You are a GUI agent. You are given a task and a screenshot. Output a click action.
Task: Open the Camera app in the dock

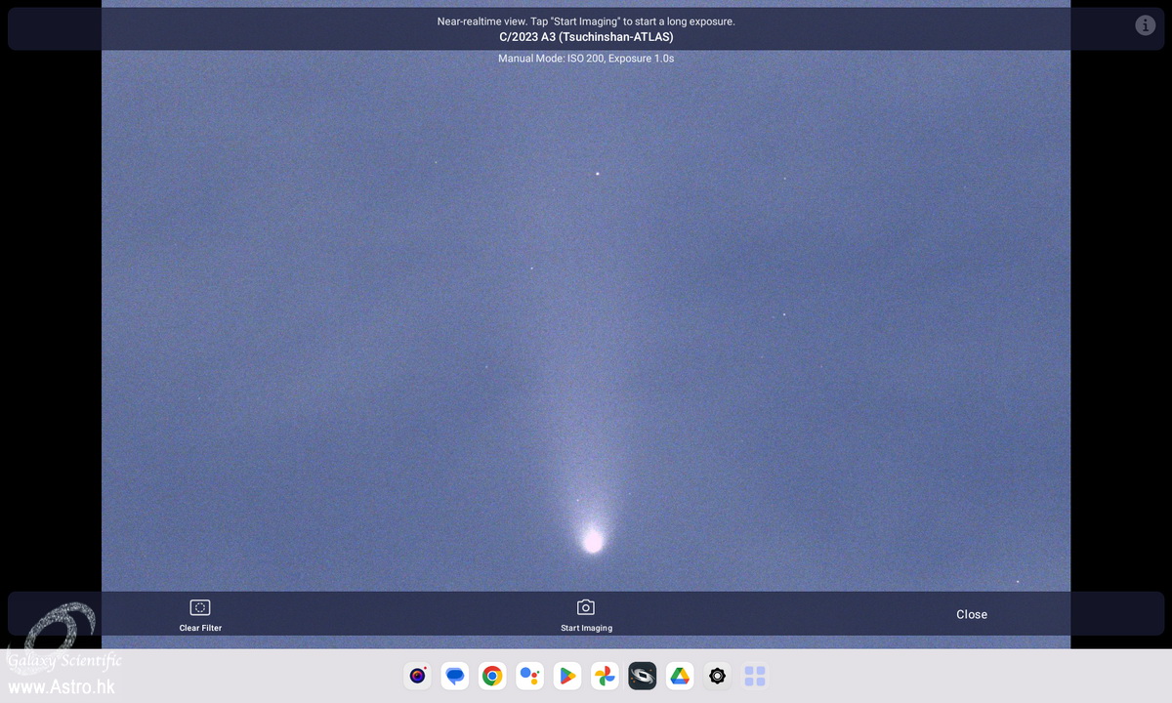coord(418,676)
